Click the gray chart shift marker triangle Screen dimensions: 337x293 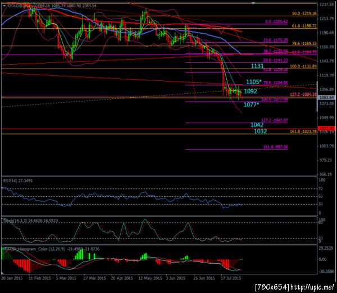click(x=253, y=3)
